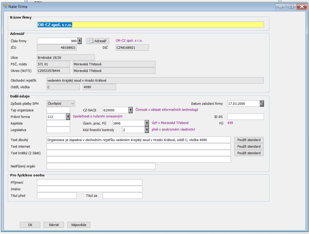309x234 pixels.
Task: Click the lookup arrow next to CZ-NACE
Action: [x=130, y=110]
